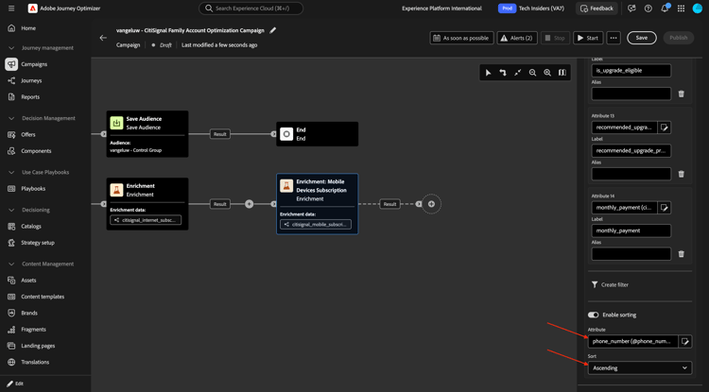Collapse the Decisioning section

[11, 210]
